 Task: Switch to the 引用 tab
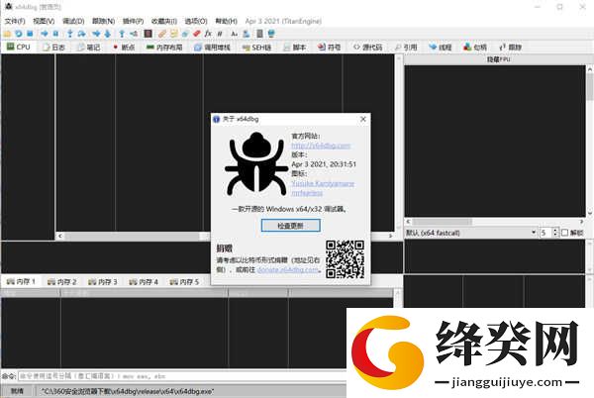coord(406,48)
